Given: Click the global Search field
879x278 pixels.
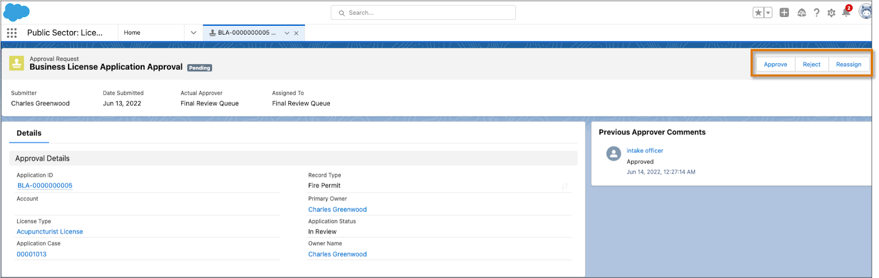Looking at the screenshot, I should (x=423, y=13).
